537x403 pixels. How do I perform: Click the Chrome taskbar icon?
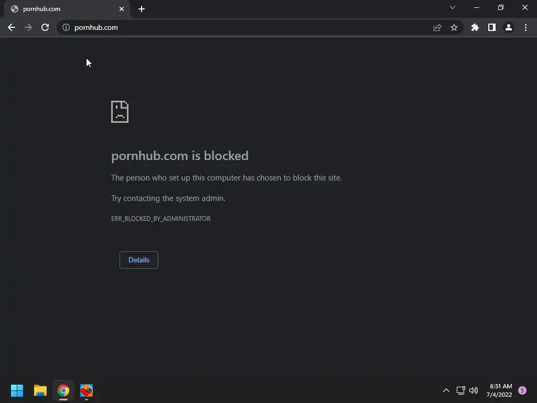click(63, 390)
